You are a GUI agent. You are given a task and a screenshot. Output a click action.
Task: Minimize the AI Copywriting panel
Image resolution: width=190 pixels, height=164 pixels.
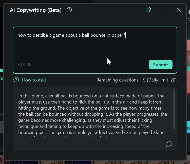tap(163, 10)
